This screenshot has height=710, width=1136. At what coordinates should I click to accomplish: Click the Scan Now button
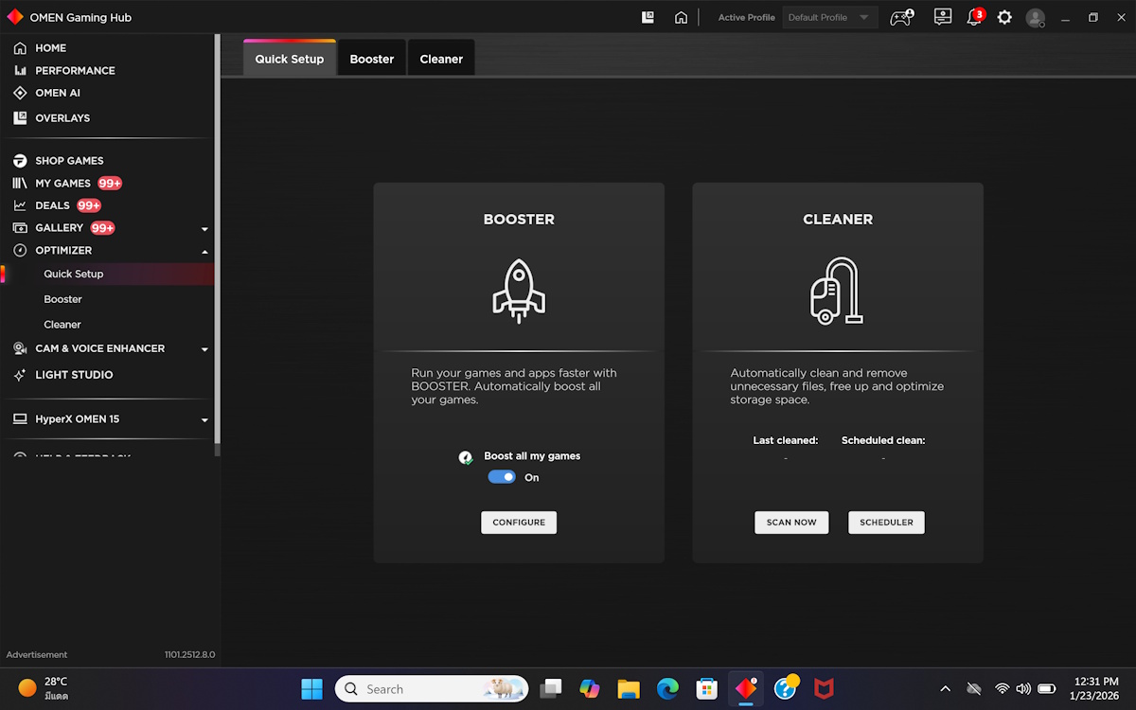click(x=791, y=523)
